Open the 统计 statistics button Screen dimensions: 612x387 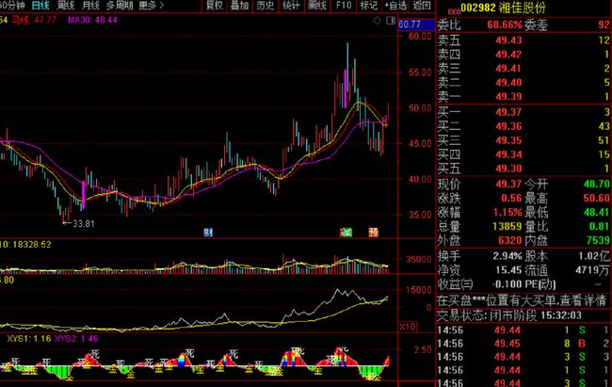pyautogui.click(x=292, y=5)
